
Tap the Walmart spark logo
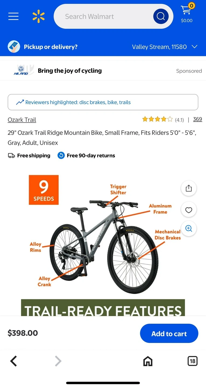39,16
